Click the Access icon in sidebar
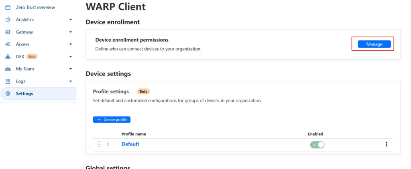 pos(8,44)
